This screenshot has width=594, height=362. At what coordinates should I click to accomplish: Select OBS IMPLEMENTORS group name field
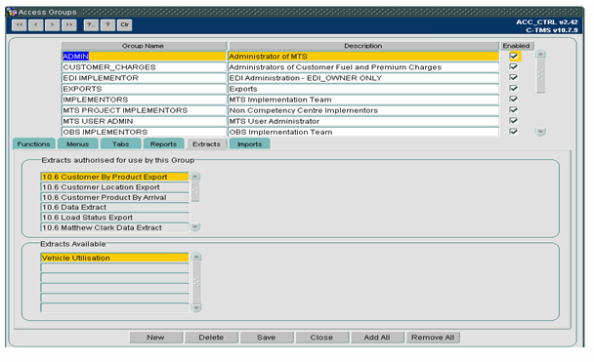tap(144, 132)
